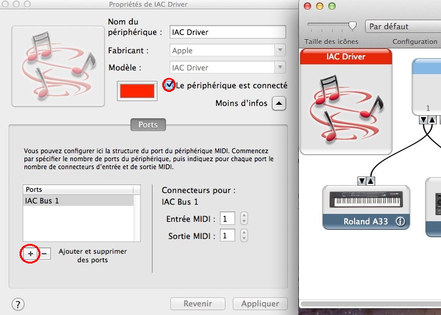Viewport: 441px width, 315px height.
Task: Click Roland A33 MIDI input down-arrow connector
Action: click(x=362, y=181)
